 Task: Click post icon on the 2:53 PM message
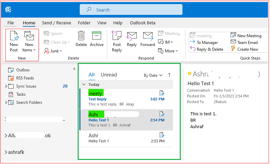(x=162, y=135)
